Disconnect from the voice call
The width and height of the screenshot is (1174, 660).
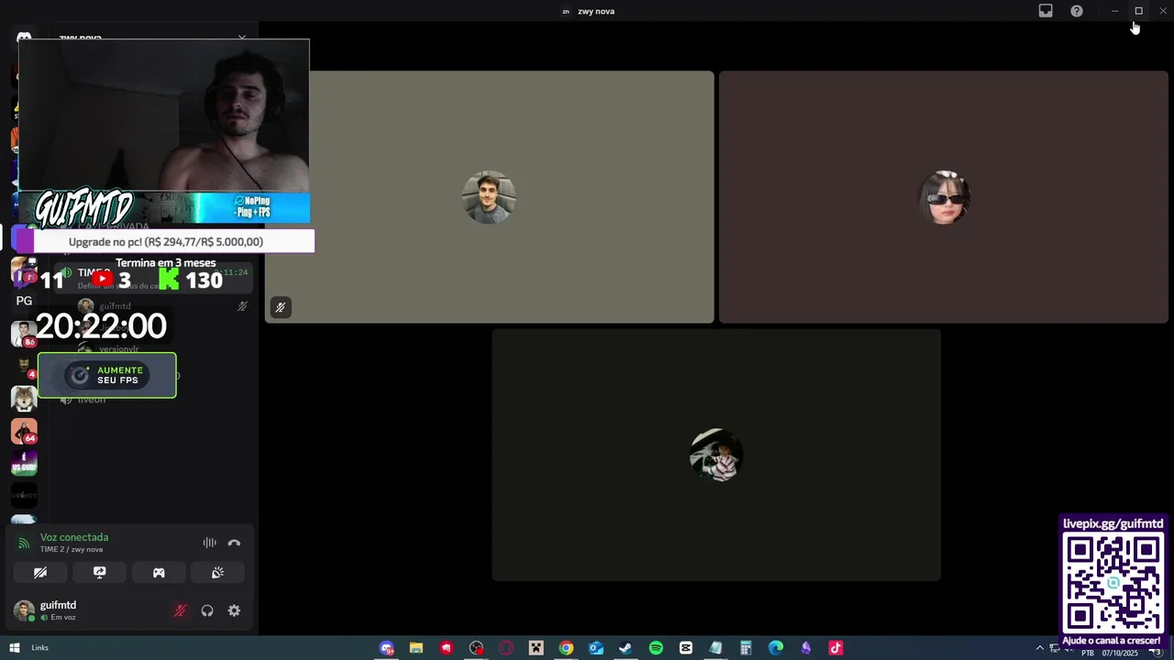tap(234, 543)
